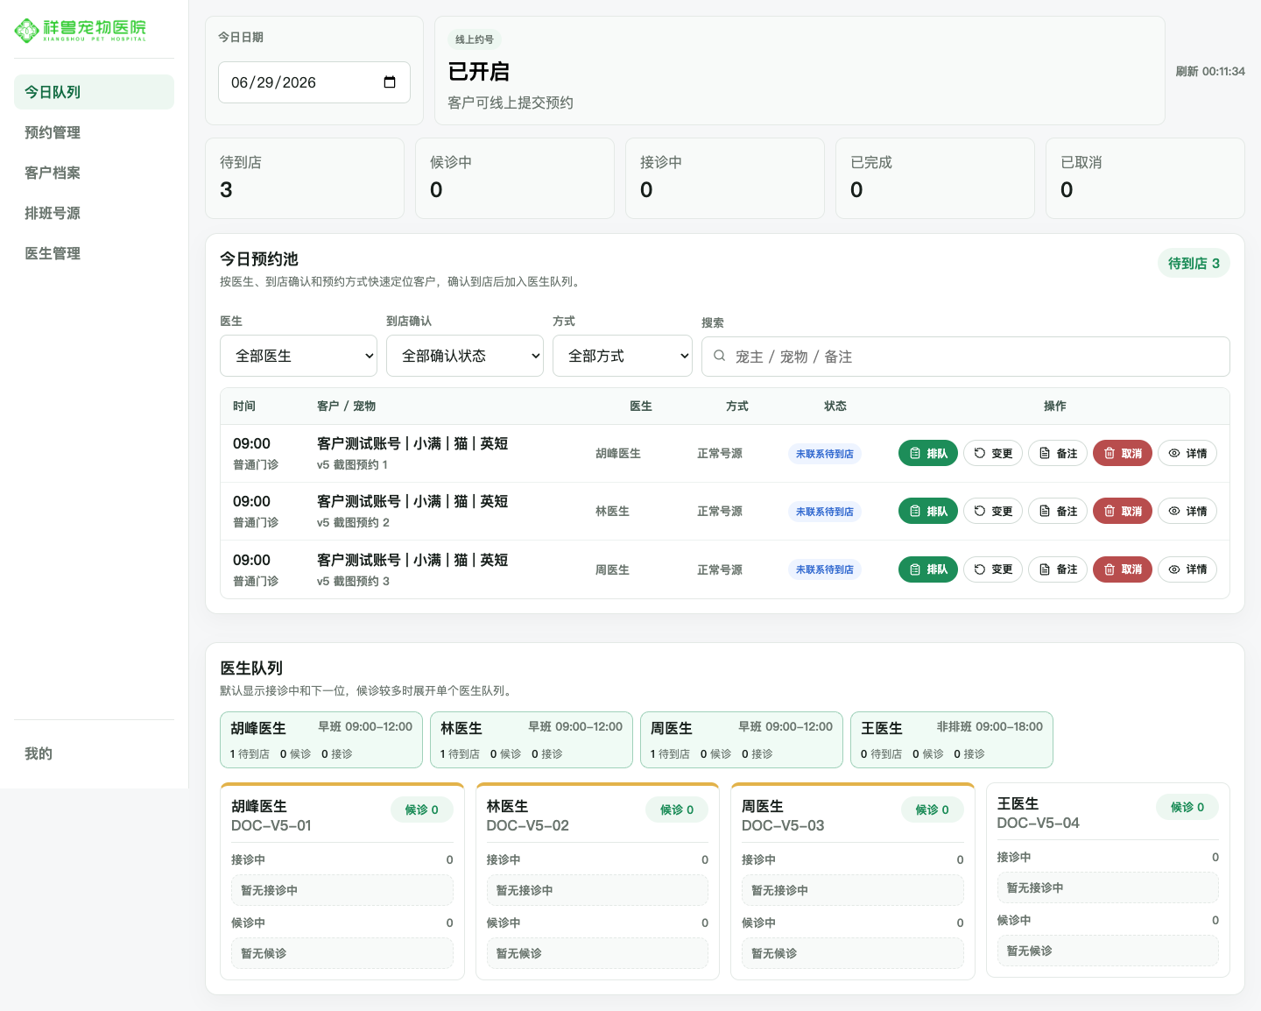Viewport: 1261px width, 1011px height.
Task: Click 排队 for the 周医生 appointment
Action: click(x=928, y=569)
